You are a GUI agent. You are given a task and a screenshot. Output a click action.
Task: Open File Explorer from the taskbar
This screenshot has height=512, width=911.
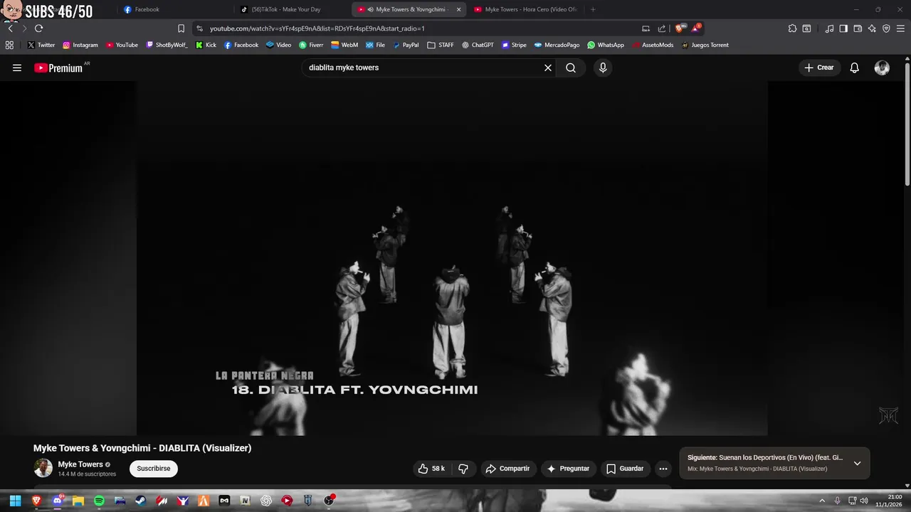coord(78,501)
